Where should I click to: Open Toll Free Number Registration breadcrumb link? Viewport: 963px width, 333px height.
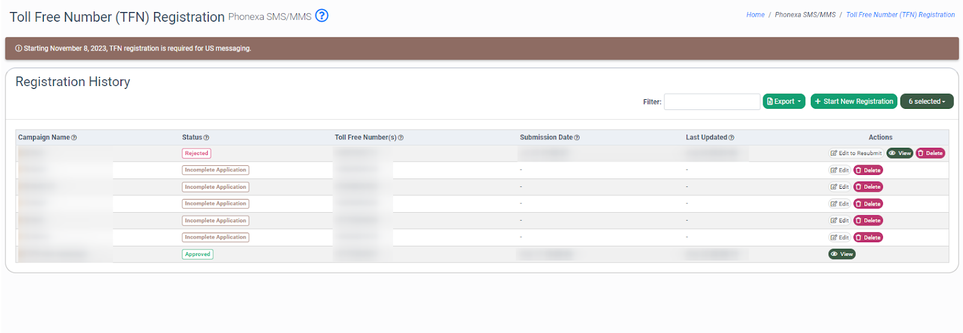click(900, 15)
